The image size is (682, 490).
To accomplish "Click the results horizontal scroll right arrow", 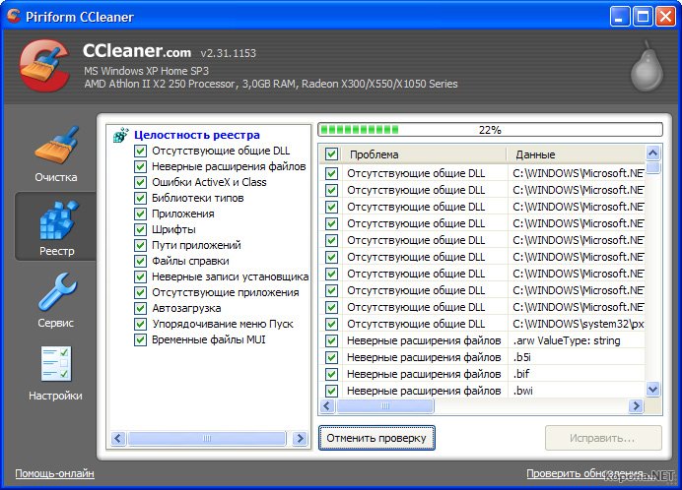I will (637, 406).
